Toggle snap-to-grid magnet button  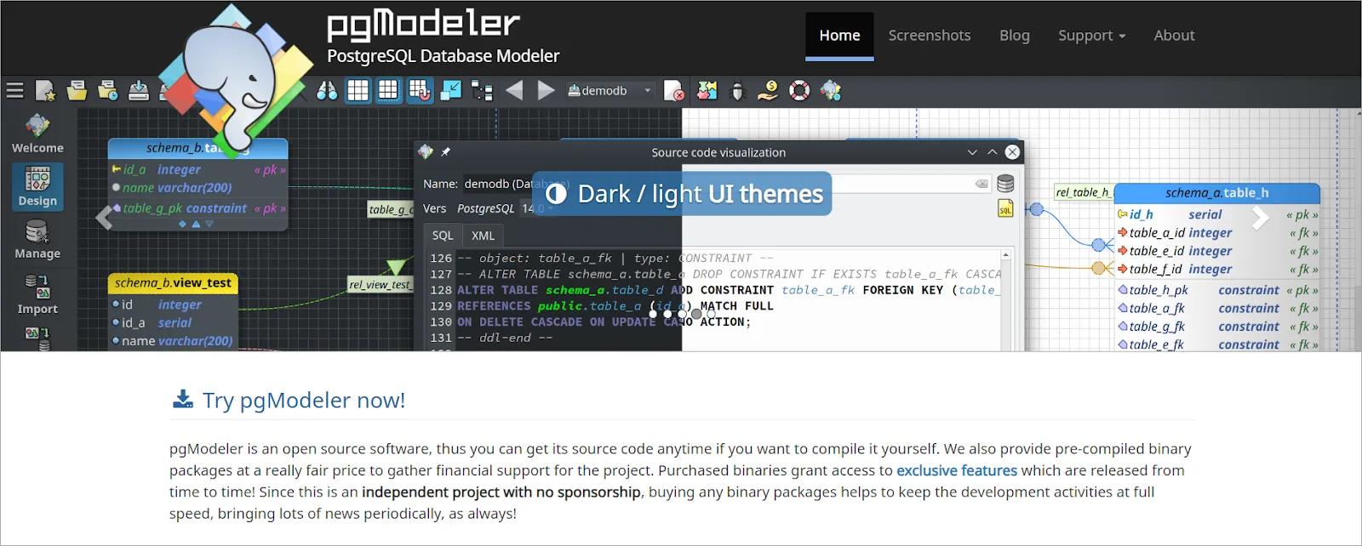pos(420,90)
